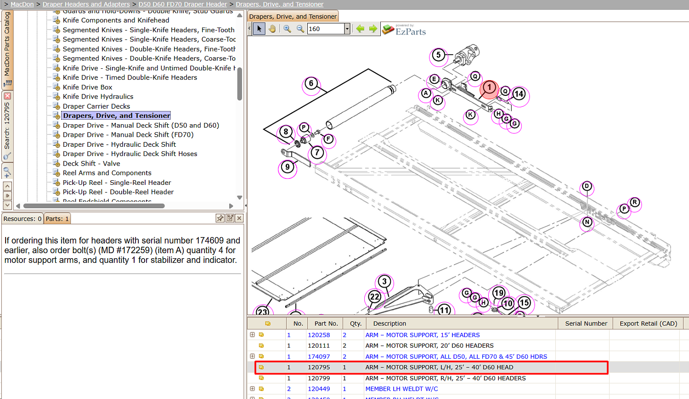
Task: Click cart icon on part 120449 row
Action: [x=261, y=389]
